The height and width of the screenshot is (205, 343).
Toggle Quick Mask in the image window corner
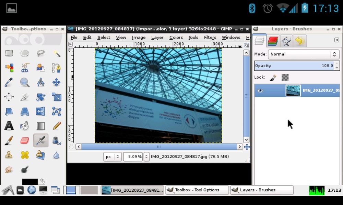[x=71, y=147]
